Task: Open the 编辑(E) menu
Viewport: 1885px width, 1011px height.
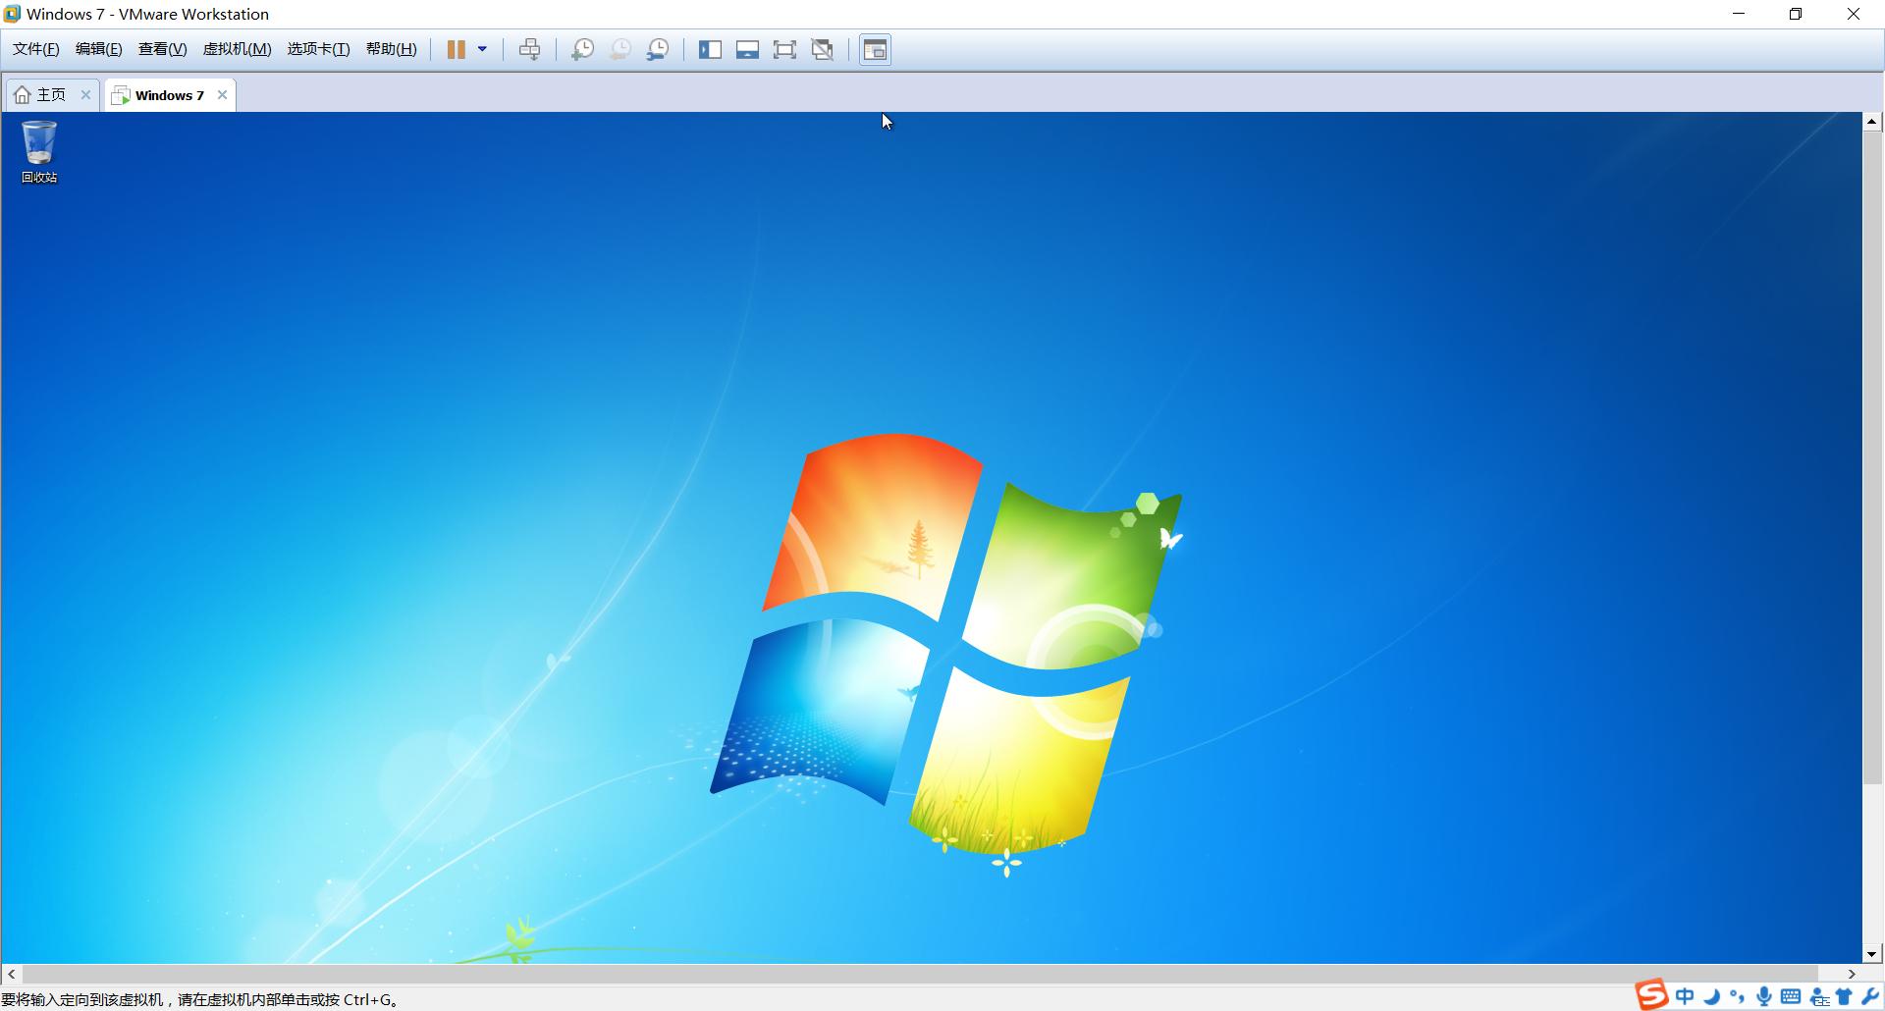Action: tap(98, 49)
